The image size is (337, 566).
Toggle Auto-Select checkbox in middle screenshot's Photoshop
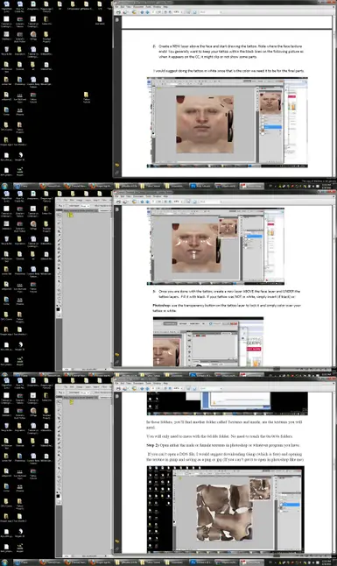click(x=67, y=206)
